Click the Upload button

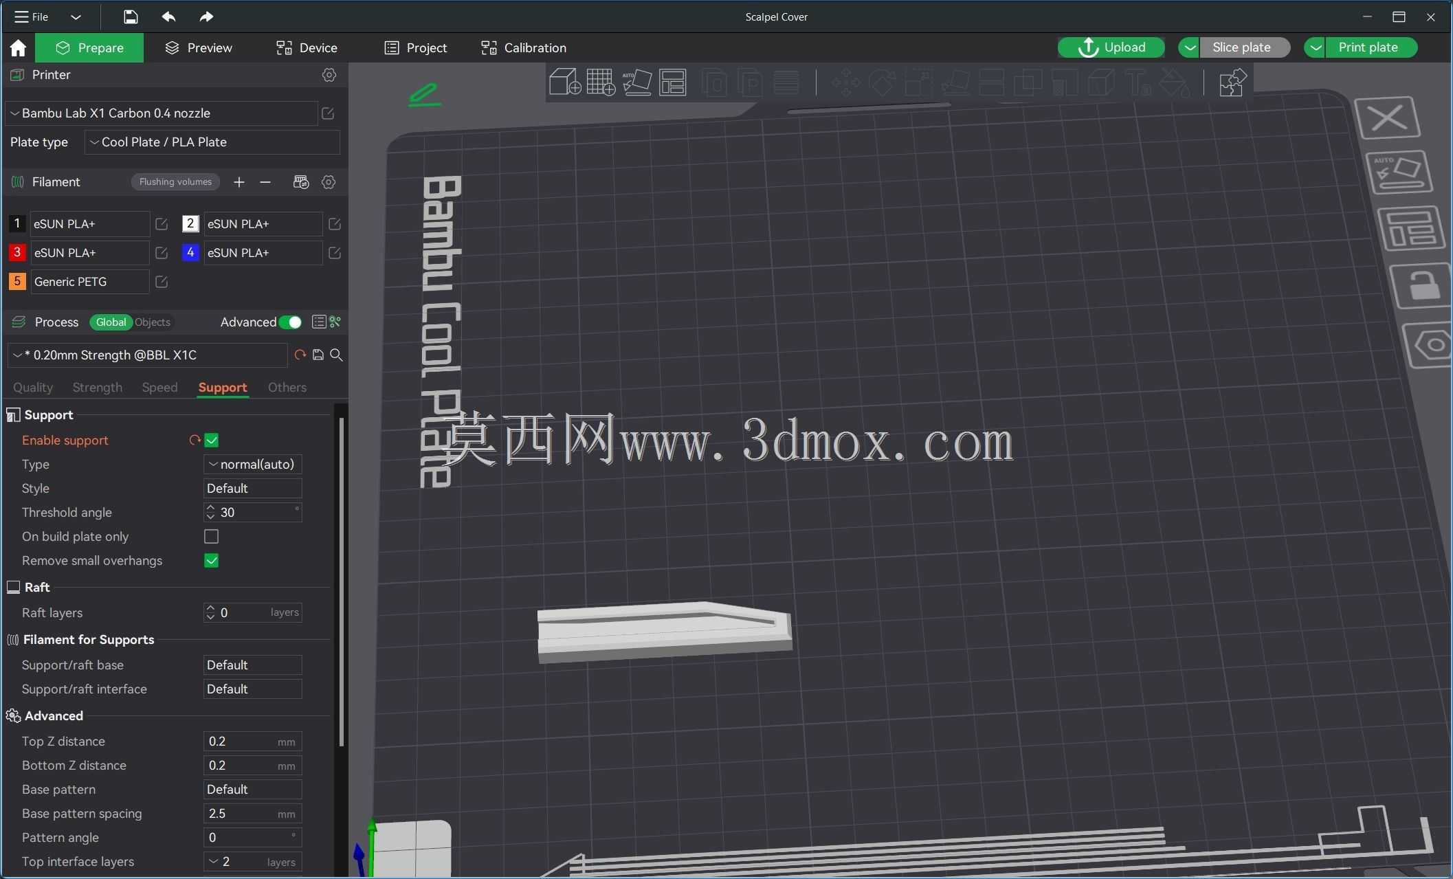pyautogui.click(x=1111, y=47)
